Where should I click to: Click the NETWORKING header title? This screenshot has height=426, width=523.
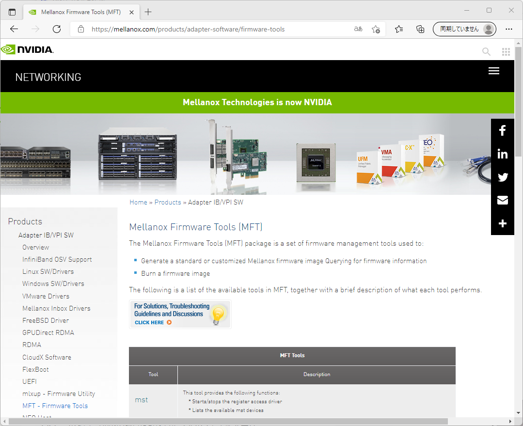tap(48, 77)
